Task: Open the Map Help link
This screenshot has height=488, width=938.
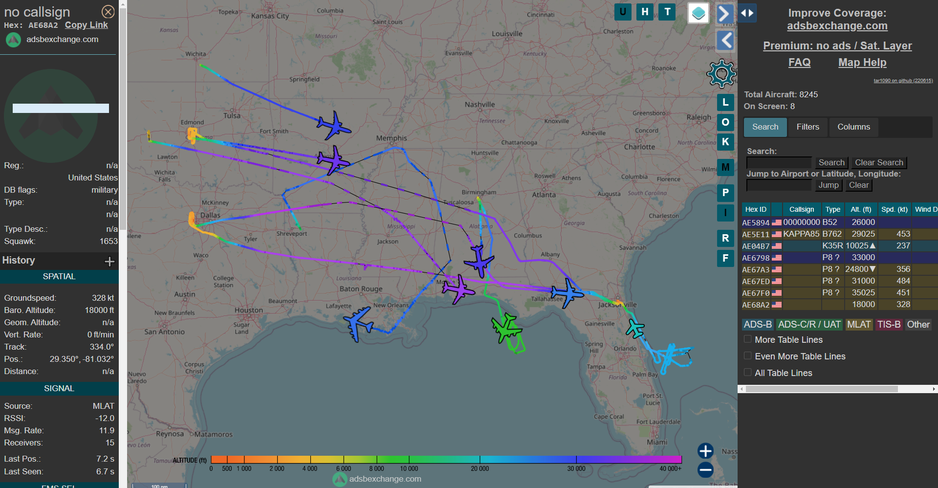Action: pyautogui.click(x=862, y=63)
